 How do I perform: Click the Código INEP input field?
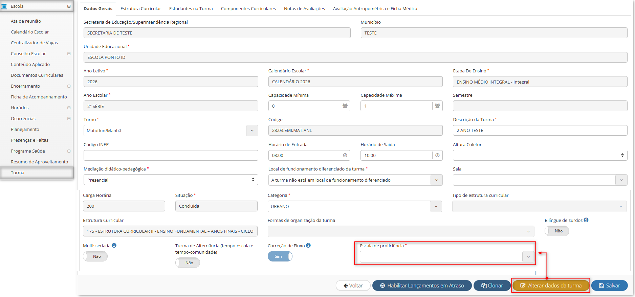[171, 155]
